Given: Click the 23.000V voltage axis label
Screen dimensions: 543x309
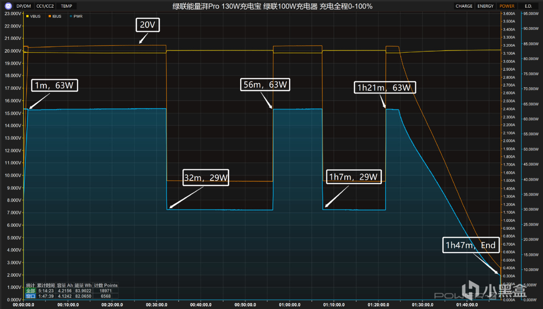Looking at the screenshot, I should 12,14.
